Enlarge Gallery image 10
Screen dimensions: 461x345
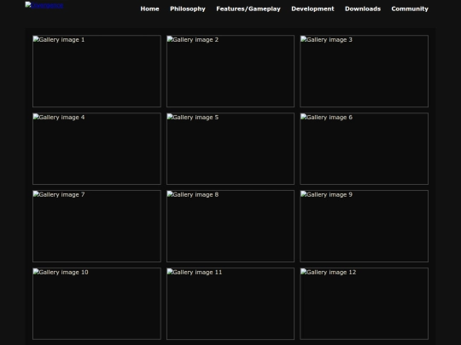(x=96, y=303)
